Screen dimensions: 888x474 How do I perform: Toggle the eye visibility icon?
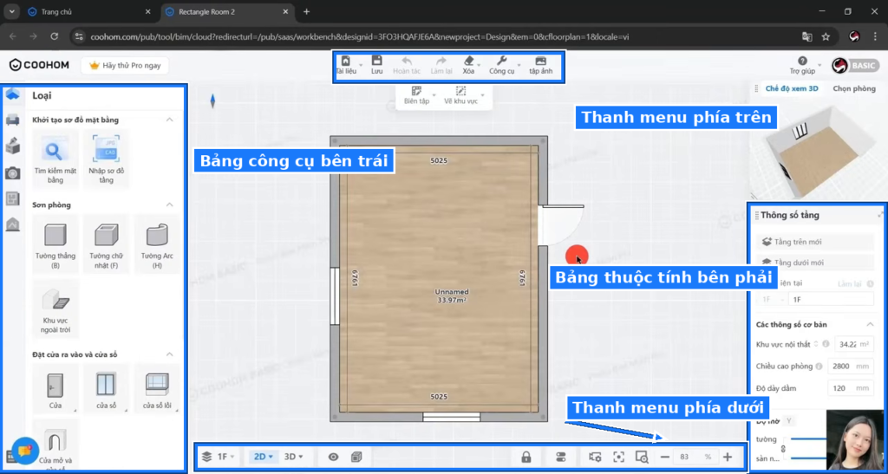coord(333,457)
